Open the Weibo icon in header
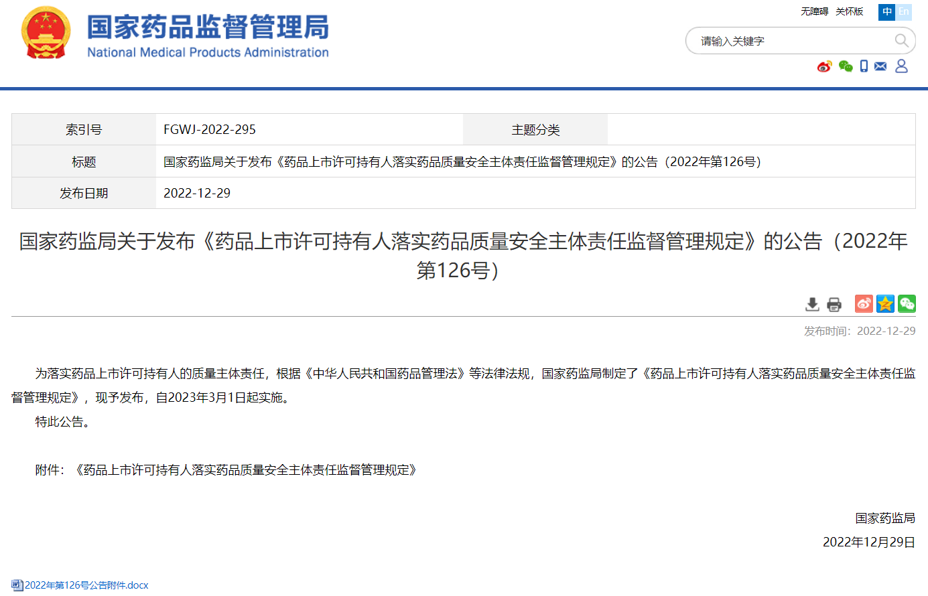 824,66
